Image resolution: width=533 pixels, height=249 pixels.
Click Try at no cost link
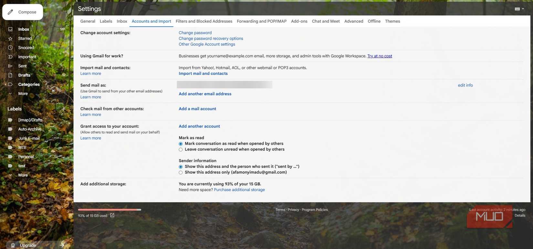click(x=380, y=56)
